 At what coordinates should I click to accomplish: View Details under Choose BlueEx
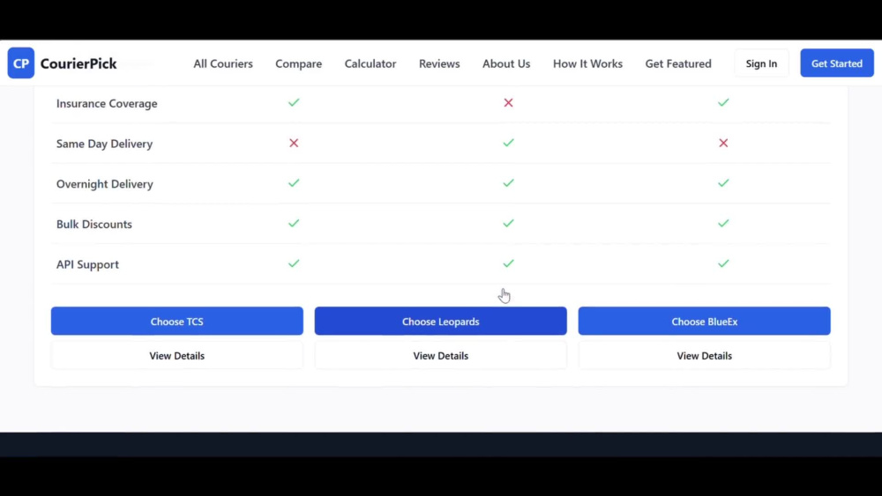pos(704,356)
